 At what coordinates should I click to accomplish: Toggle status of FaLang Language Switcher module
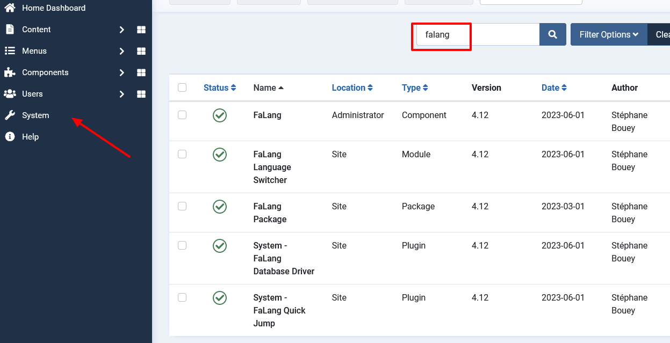pos(220,155)
